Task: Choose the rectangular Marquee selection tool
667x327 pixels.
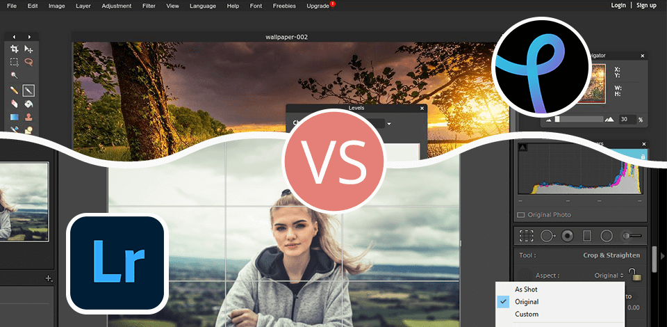Action: click(x=15, y=62)
